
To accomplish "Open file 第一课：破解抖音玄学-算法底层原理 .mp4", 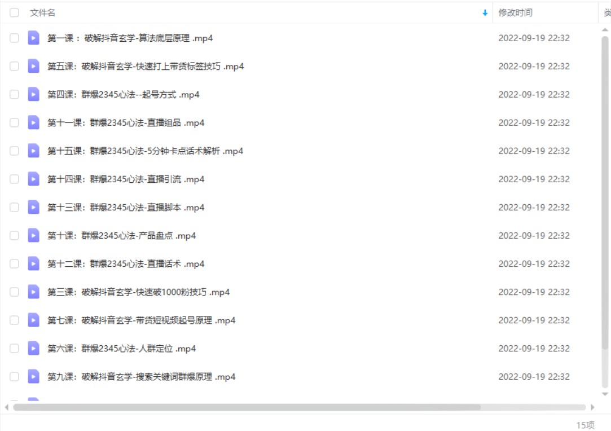I will (130, 38).
